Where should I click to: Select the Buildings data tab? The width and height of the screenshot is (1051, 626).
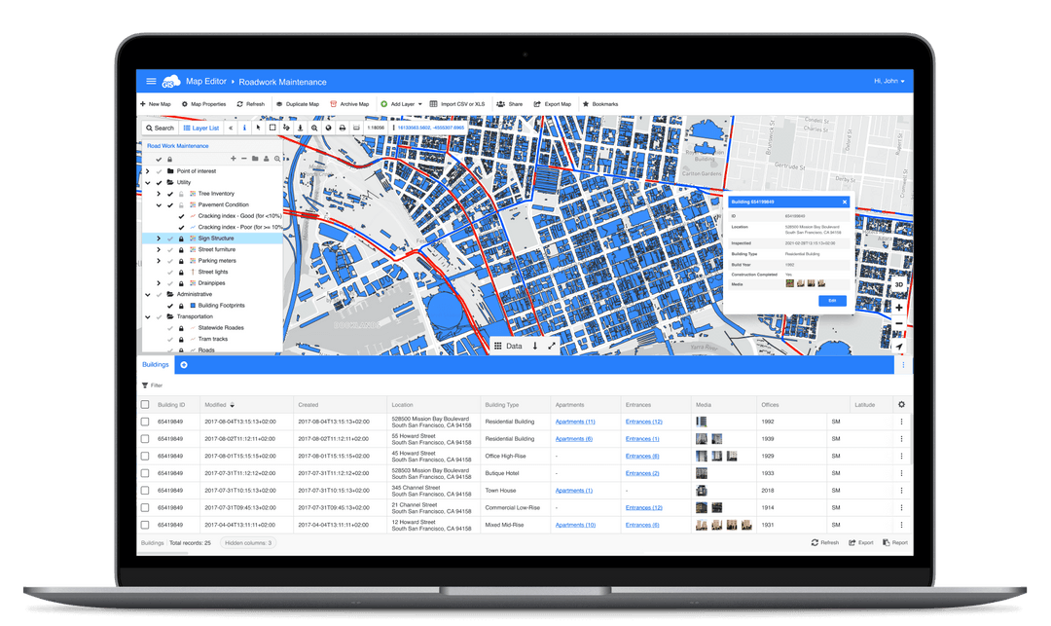155,364
